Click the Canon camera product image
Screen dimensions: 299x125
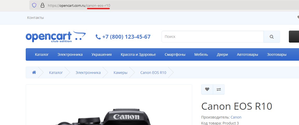click(109, 105)
